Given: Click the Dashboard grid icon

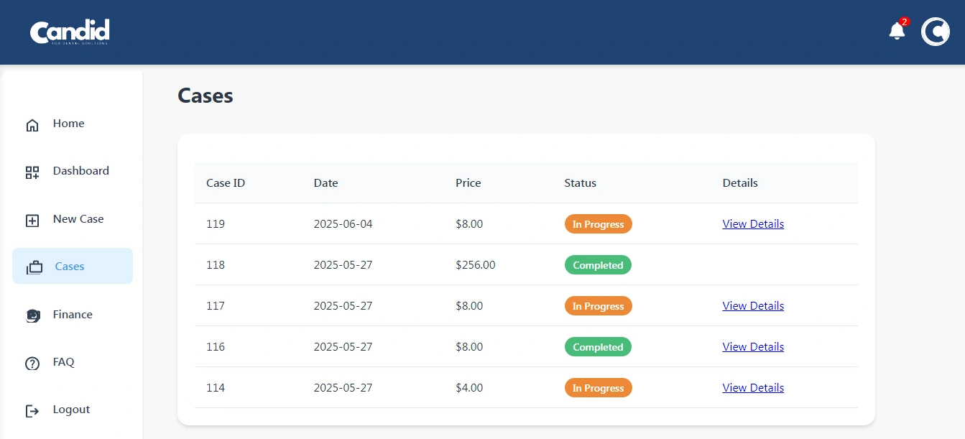Looking at the screenshot, I should point(32,172).
